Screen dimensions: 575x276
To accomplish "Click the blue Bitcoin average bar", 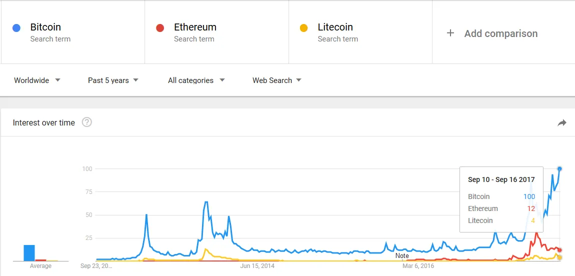I will (x=29, y=252).
